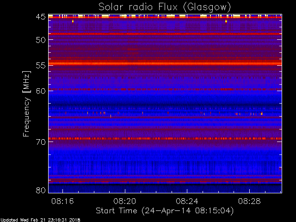Click the yellow burst spot near 08:16 at the top
Viewport: 296px width, 222px height.
73,21
